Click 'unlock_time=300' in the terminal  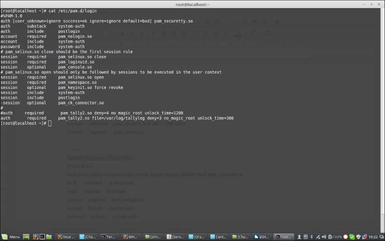[216, 118]
